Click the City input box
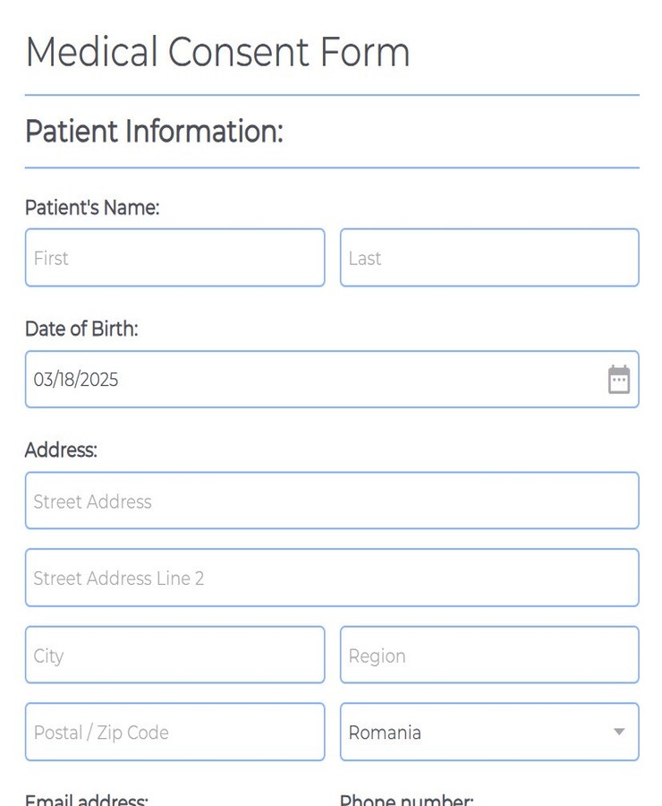This screenshot has width=662, height=806. [x=174, y=655]
